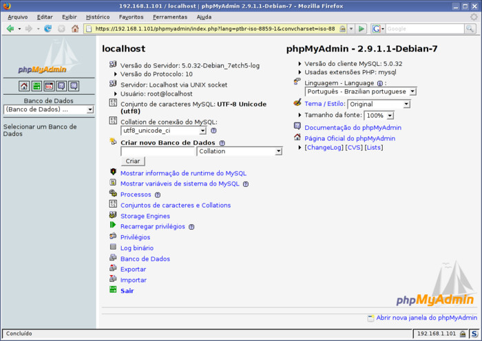The width and height of the screenshot is (482, 341).
Task: Click help icon next to Recarregar privilégios
Action: 191,227
